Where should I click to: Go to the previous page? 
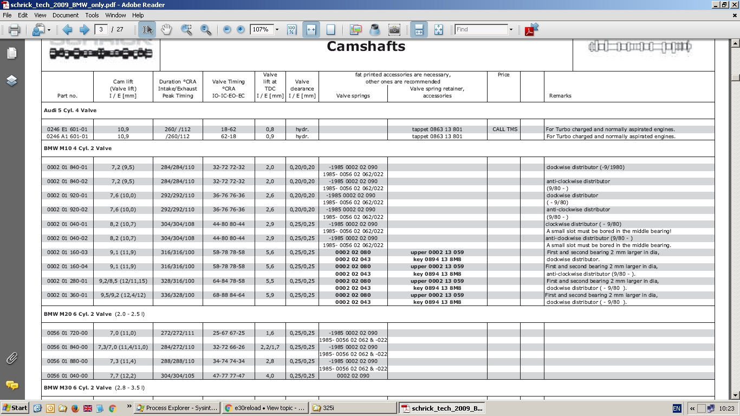point(67,30)
